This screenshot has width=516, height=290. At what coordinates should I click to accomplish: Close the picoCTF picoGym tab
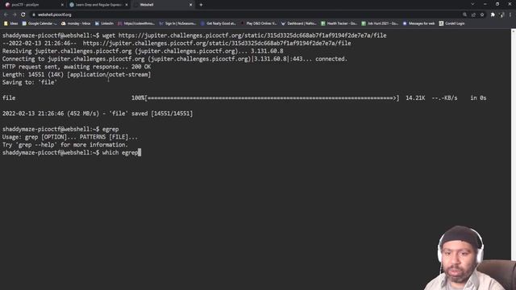(62, 5)
